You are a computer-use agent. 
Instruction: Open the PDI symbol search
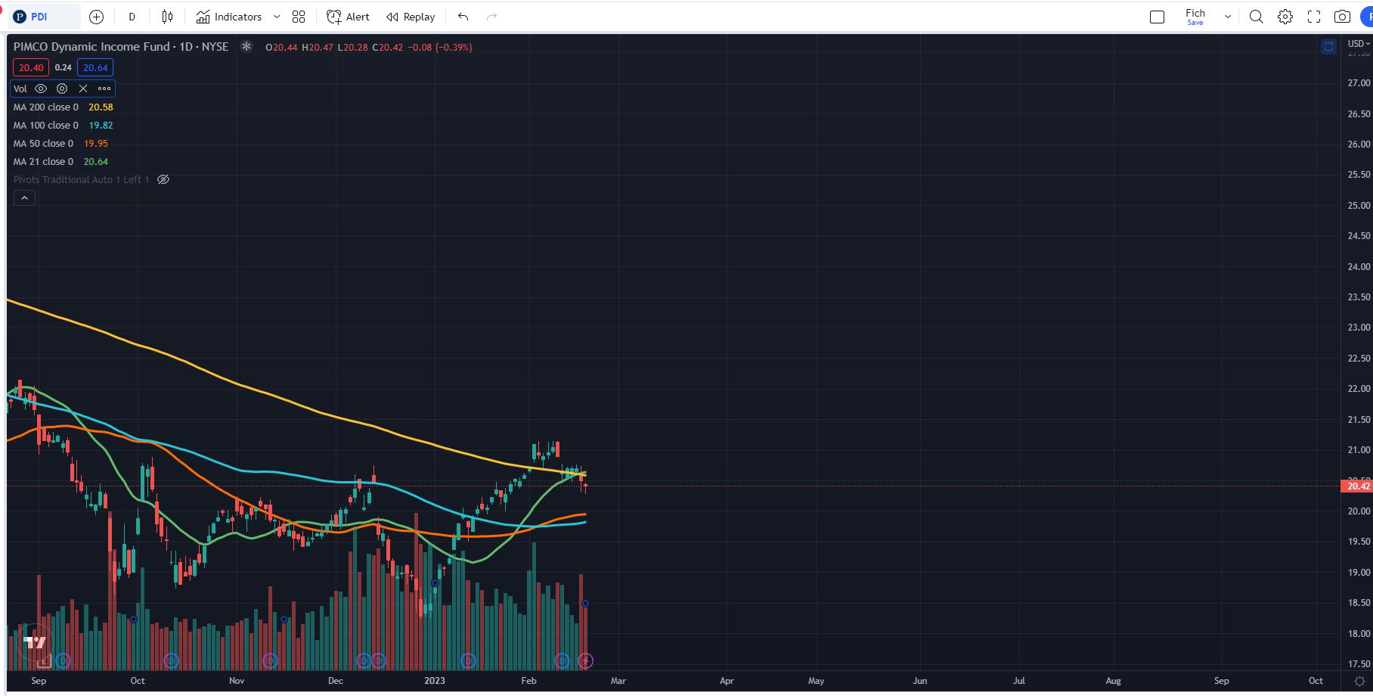click(x=44, y=17)
